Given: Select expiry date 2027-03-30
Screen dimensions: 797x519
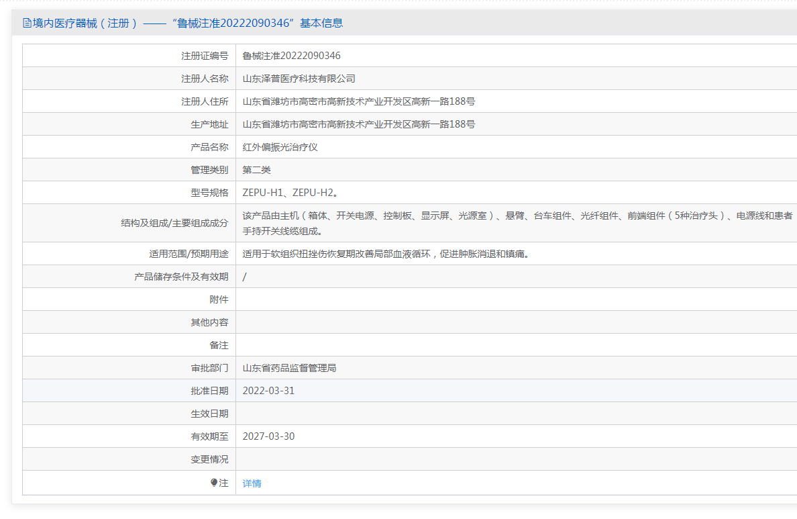Looking at the screenshot, I should [x=268, y=436].
